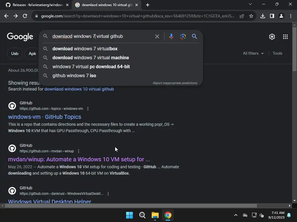Open options for the dankrusi result
Viewport: 297px width, 222px height.
pos(108,194)
